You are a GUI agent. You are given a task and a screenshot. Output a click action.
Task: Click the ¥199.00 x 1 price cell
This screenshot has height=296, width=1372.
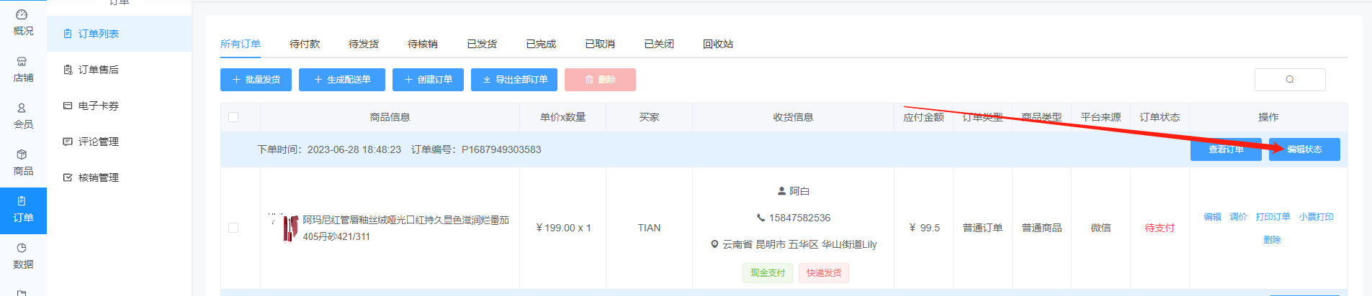pyautogui.click(x=563, y=228)
